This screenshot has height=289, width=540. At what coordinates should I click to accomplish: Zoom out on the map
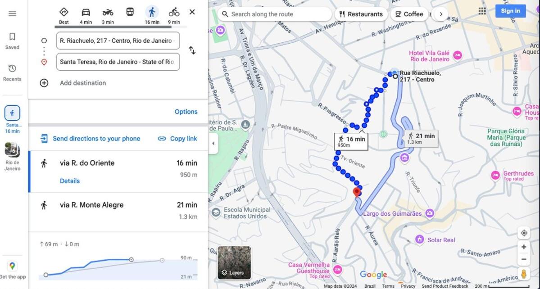pos(524,259)
